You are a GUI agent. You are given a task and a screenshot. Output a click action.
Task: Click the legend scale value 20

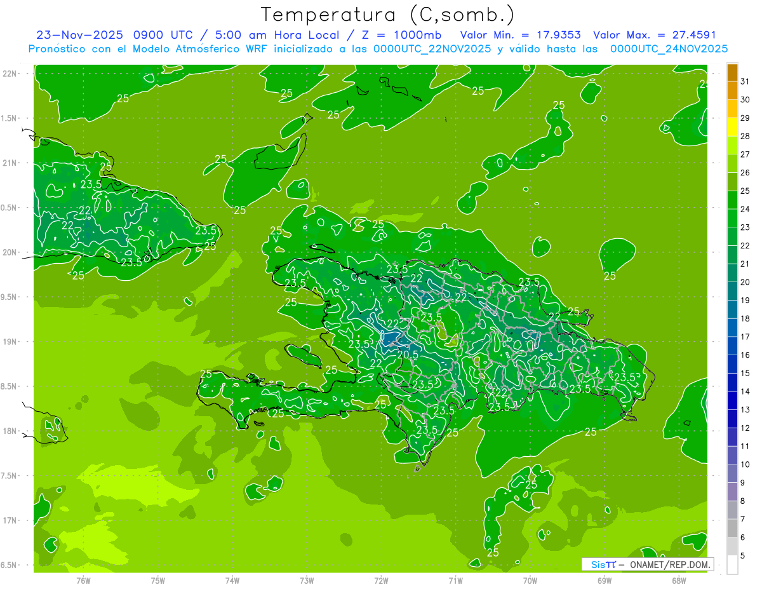point(745,282)
